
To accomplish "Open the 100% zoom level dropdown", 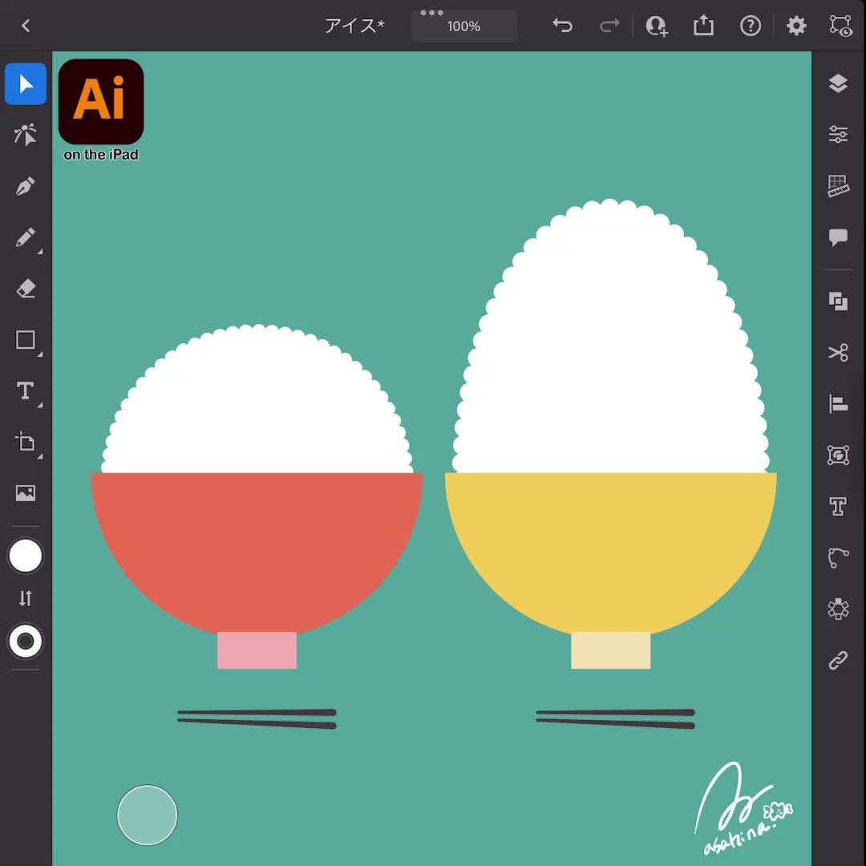I will (463, 26).
